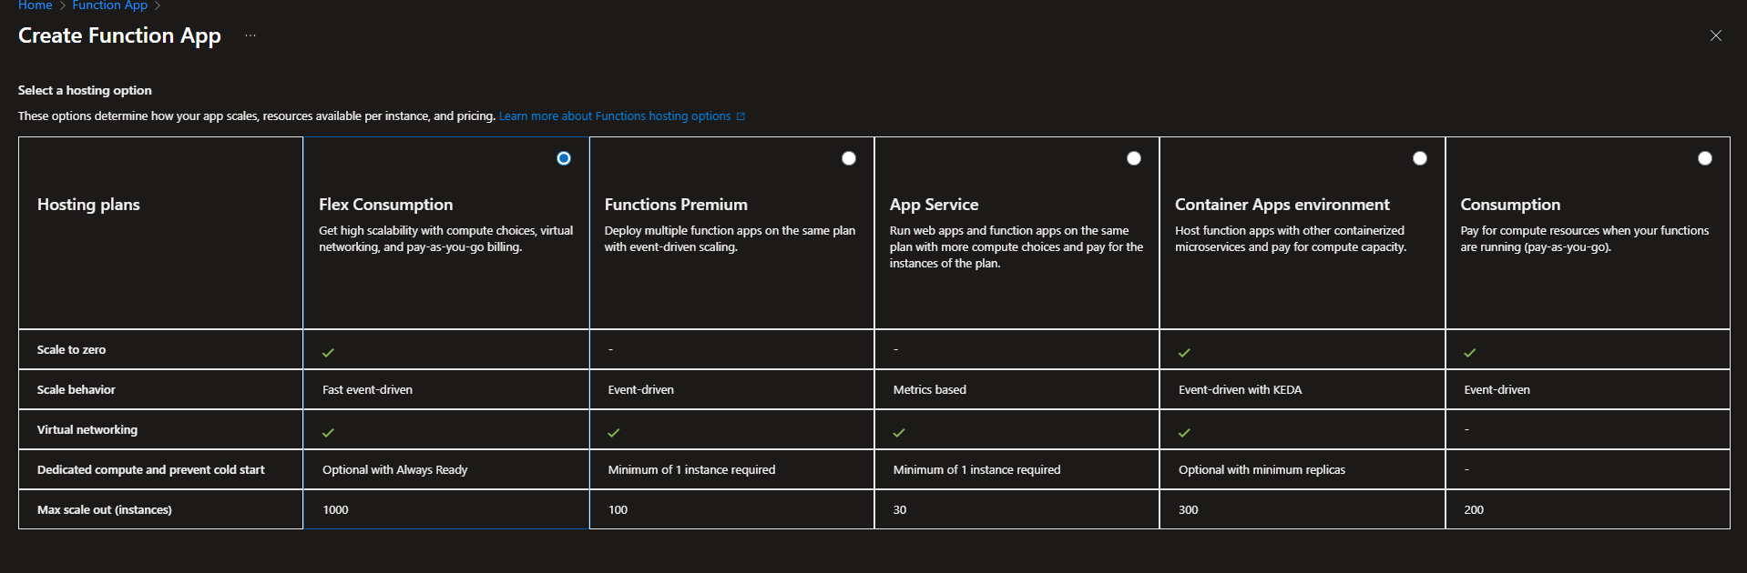This screenshot has width=1747, height=573.
Task: Close the Create Function App pane
Action: pos(1715,35)
